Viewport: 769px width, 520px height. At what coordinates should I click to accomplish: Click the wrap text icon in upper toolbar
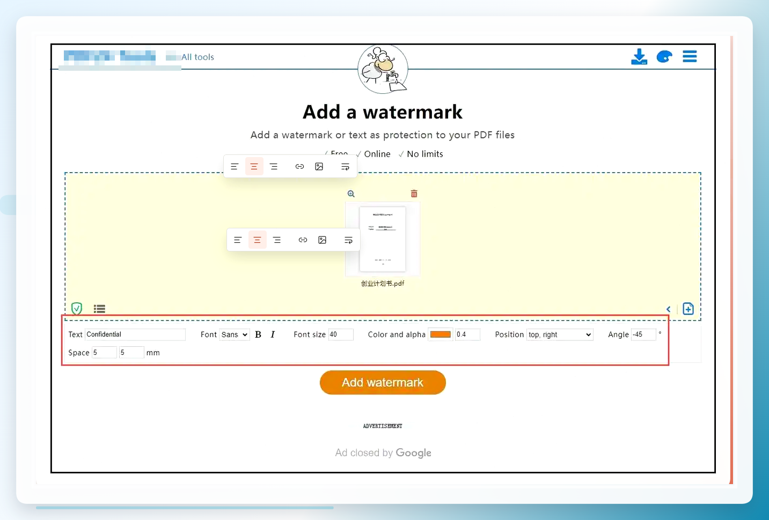coord(345,167)
